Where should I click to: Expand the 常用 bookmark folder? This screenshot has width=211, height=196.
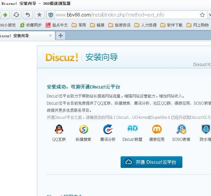79,25
